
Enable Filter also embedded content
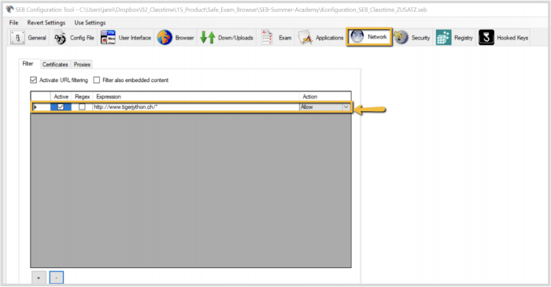point(97,80)
